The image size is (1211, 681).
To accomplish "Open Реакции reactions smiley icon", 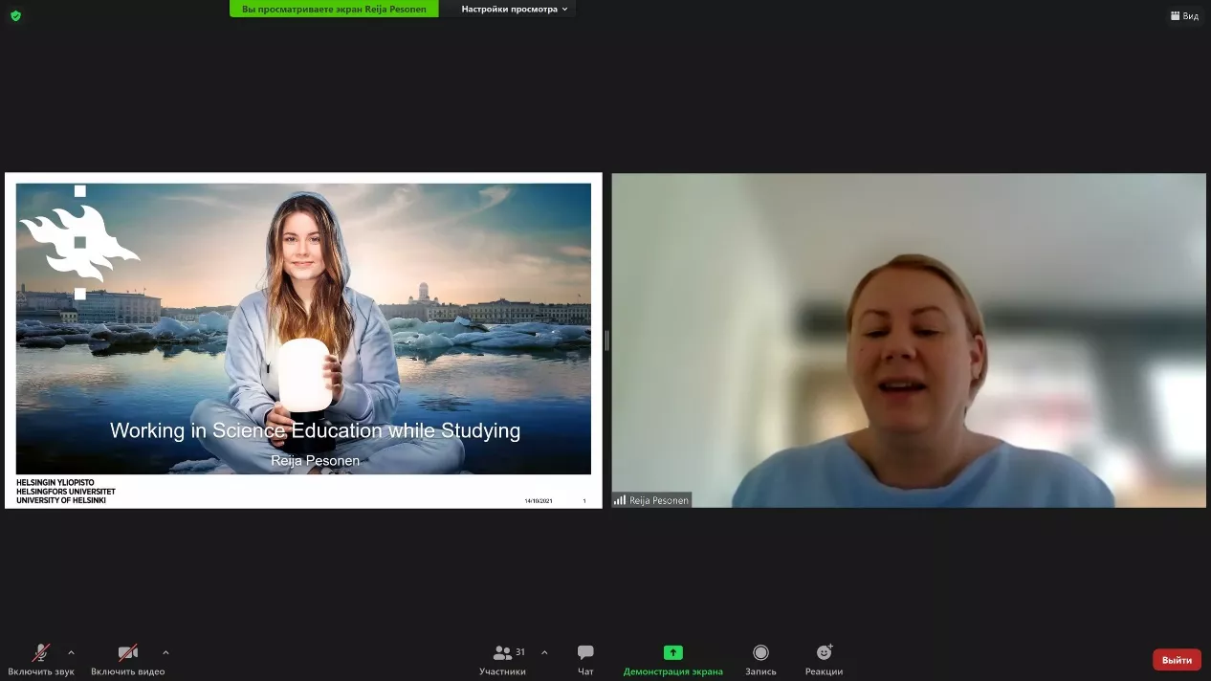I will click(824, 653).
